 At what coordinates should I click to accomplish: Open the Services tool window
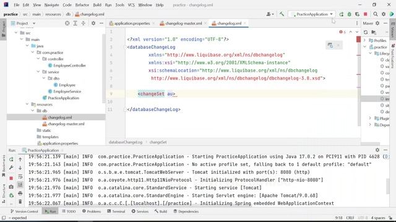[140, 212]
